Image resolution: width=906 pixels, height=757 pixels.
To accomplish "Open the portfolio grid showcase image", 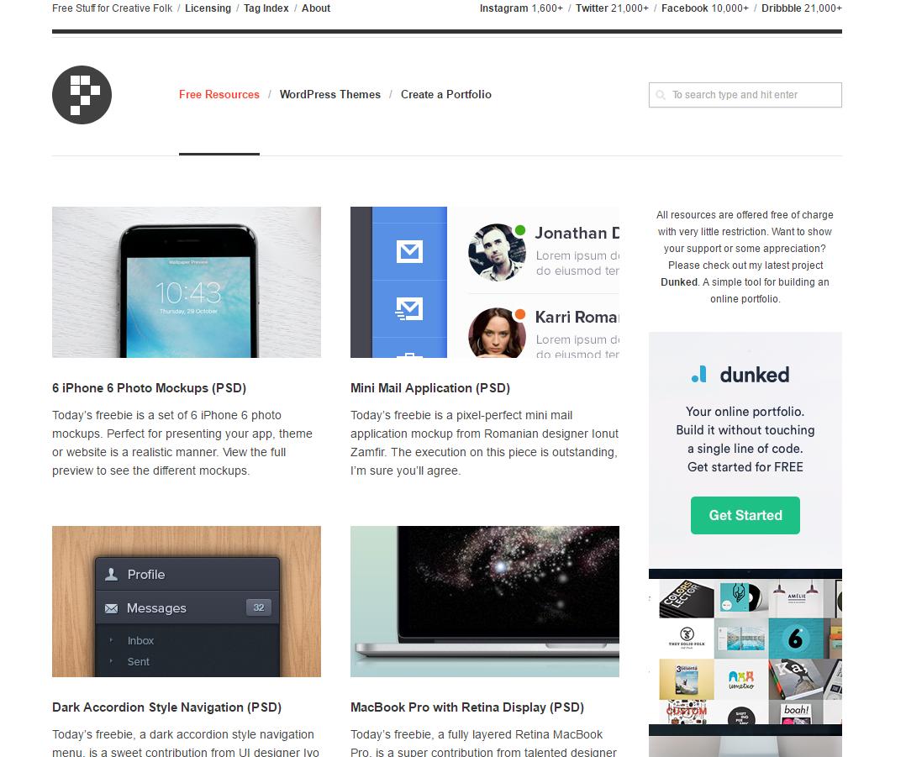I will point(745,653).
